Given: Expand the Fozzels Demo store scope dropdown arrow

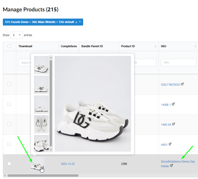Looking at the screenshot, I should [80, 22].
